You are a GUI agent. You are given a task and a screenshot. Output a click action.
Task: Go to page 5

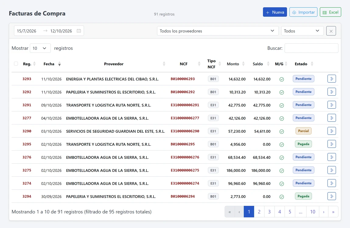(x=290, y=212)
